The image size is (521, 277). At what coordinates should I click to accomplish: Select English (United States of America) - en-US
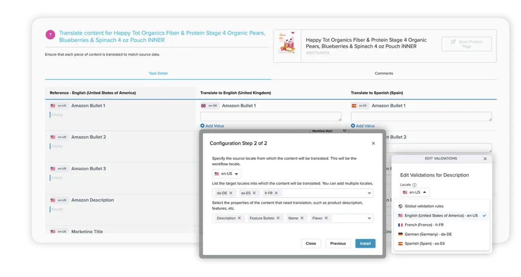click(442, 215)
